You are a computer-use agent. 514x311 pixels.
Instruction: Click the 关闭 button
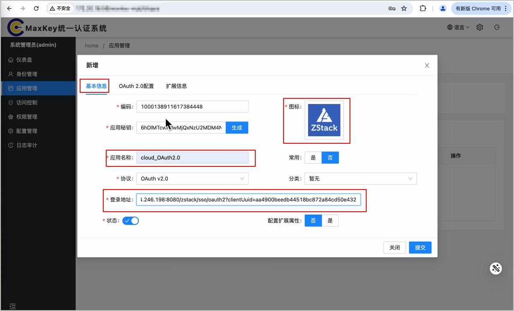click(394, 248)
